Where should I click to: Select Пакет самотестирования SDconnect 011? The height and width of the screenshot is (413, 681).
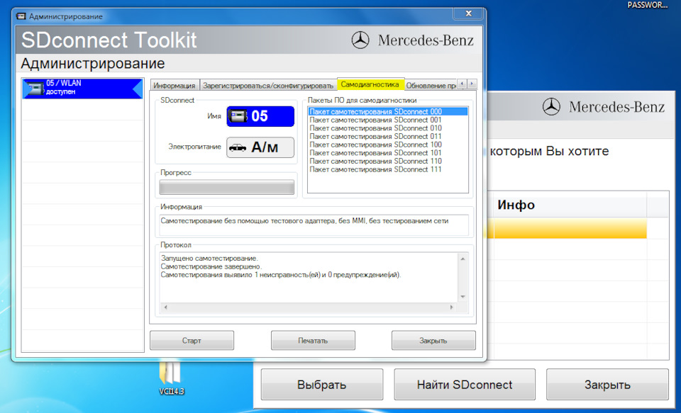pos(388,137)
